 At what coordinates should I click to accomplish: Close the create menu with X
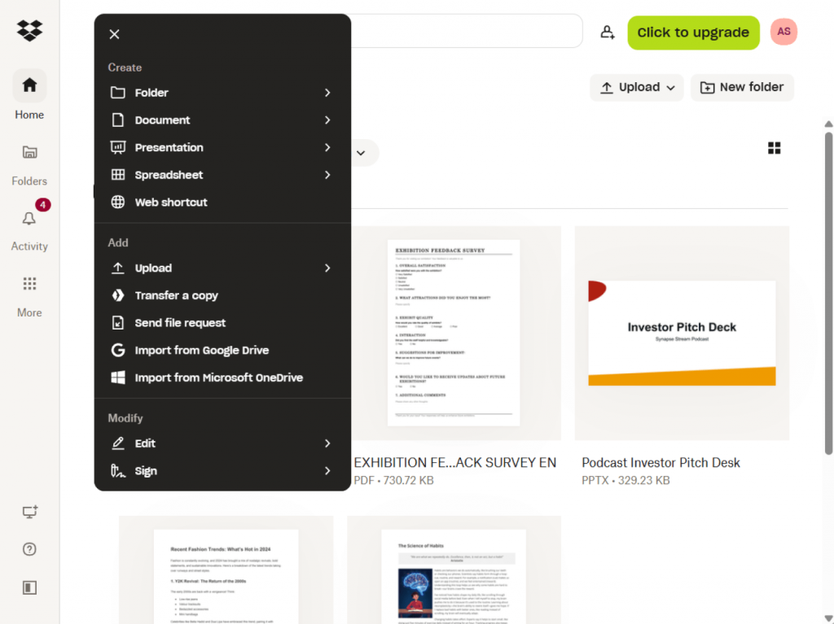[x=114, y=34]
